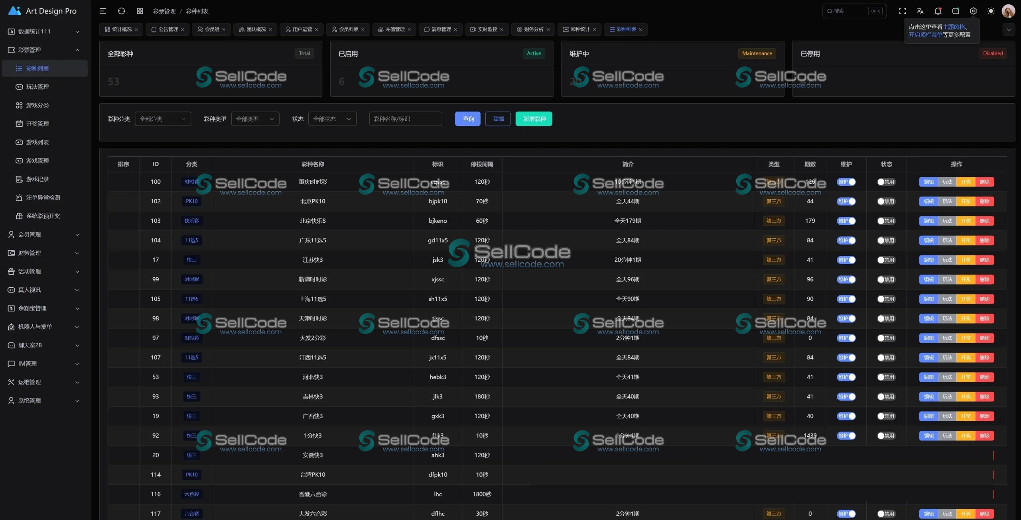Click the refresh page icon
The height and width of the screenshot is (520, 1021).
tap(122, 11)
